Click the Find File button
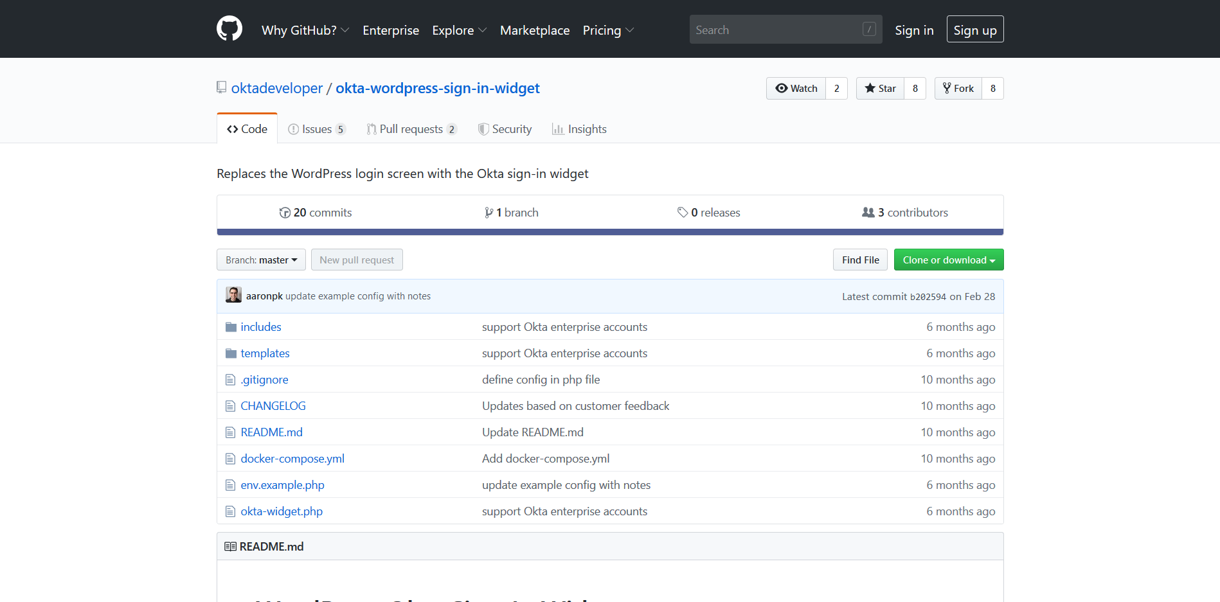Image resolution: width=1220 pixels, height=602 pixels. (x=861, y=260)
